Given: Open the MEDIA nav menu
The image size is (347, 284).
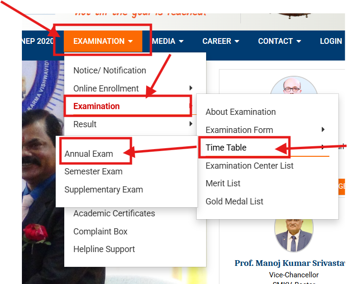Looking at the screenshot, I should 168,41.
